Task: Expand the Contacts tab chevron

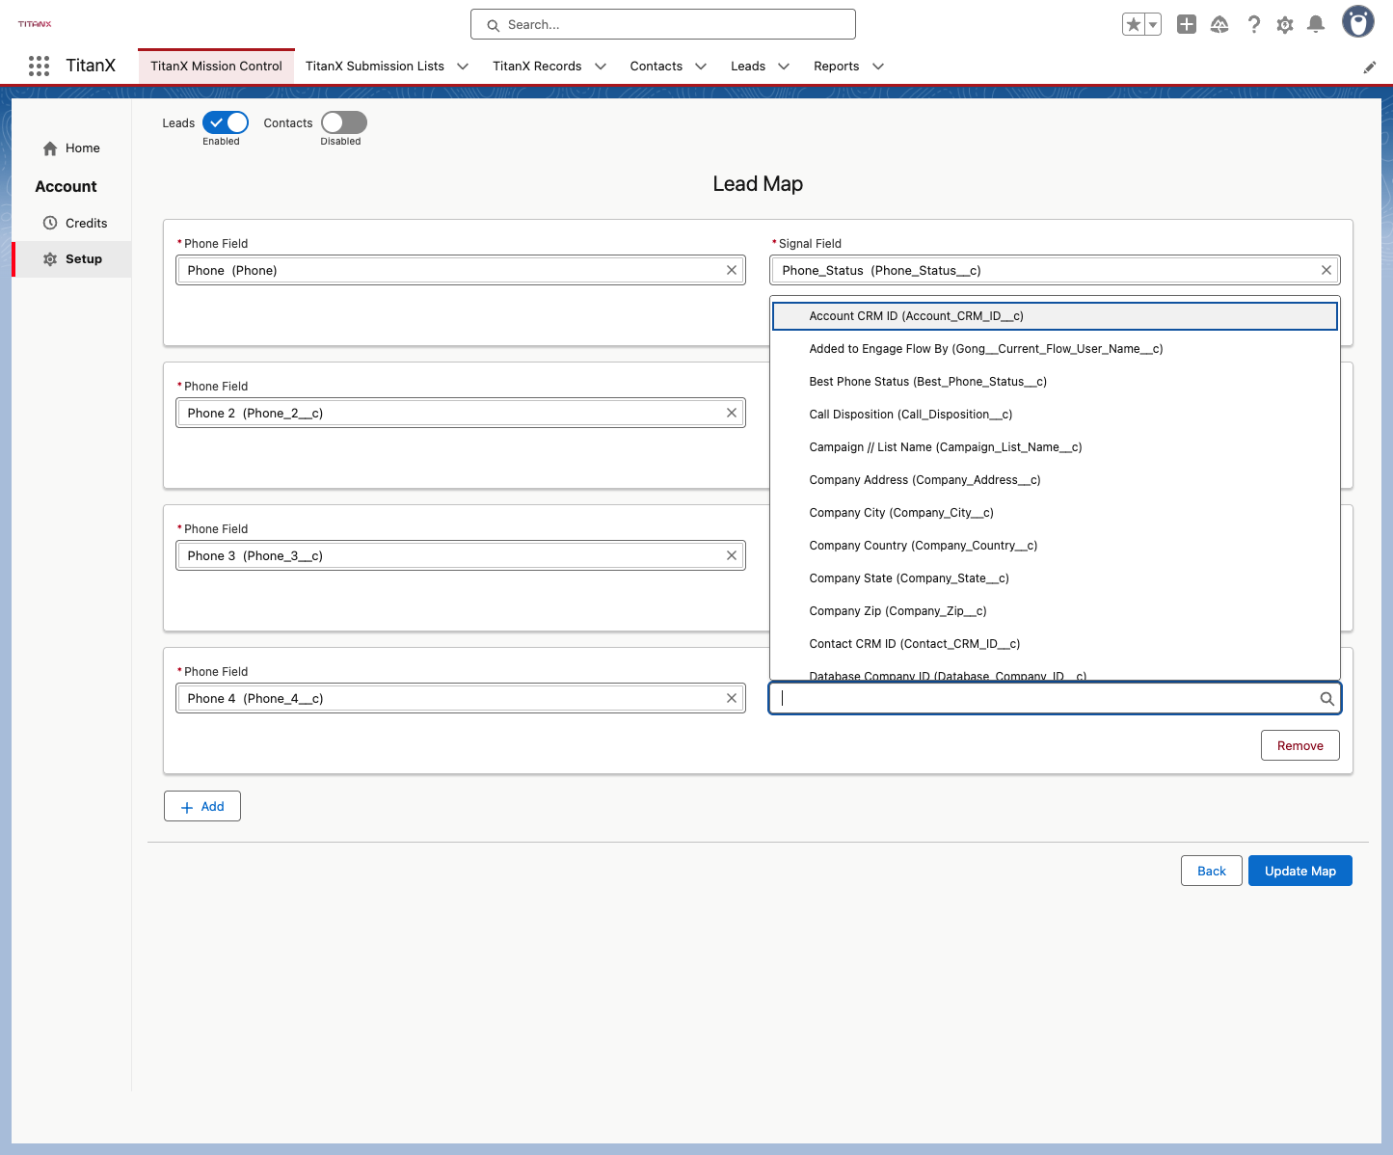Action: click(x=701, y=67)
